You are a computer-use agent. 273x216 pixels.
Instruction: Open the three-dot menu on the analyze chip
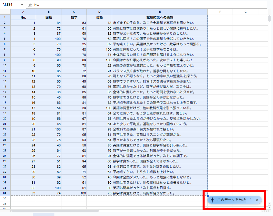coord(251,200)
